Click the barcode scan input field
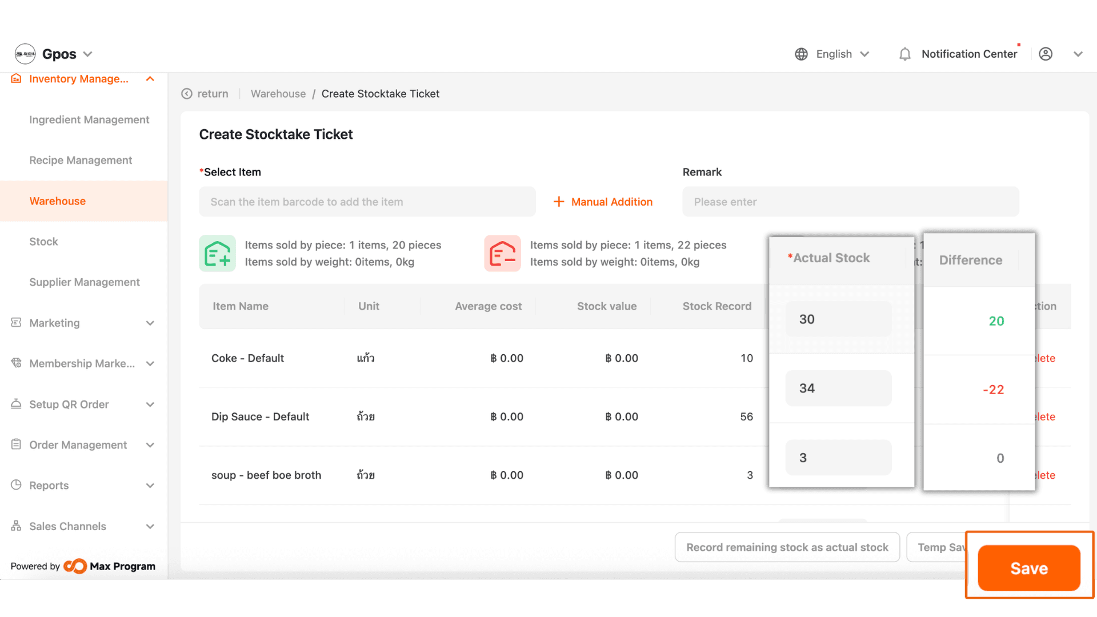The image size is (1097, 617). (x=367, y=202)
